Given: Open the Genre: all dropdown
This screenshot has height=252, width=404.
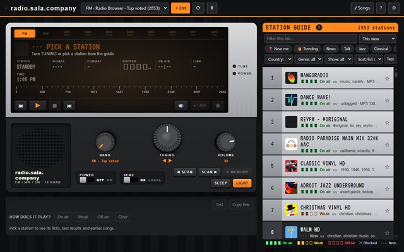Looking at the screenshot, I should [x=309, y=59].
